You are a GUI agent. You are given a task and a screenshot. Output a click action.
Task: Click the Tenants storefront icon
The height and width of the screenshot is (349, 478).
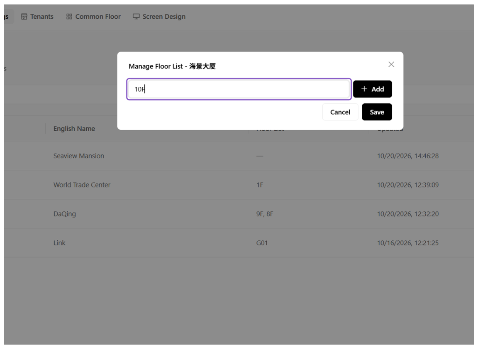point(24,17)
